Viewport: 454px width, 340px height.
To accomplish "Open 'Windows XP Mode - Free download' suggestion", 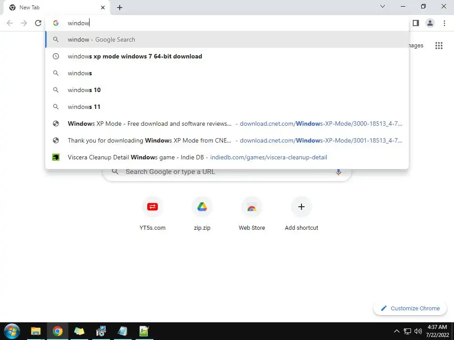I will pos(227,124).
